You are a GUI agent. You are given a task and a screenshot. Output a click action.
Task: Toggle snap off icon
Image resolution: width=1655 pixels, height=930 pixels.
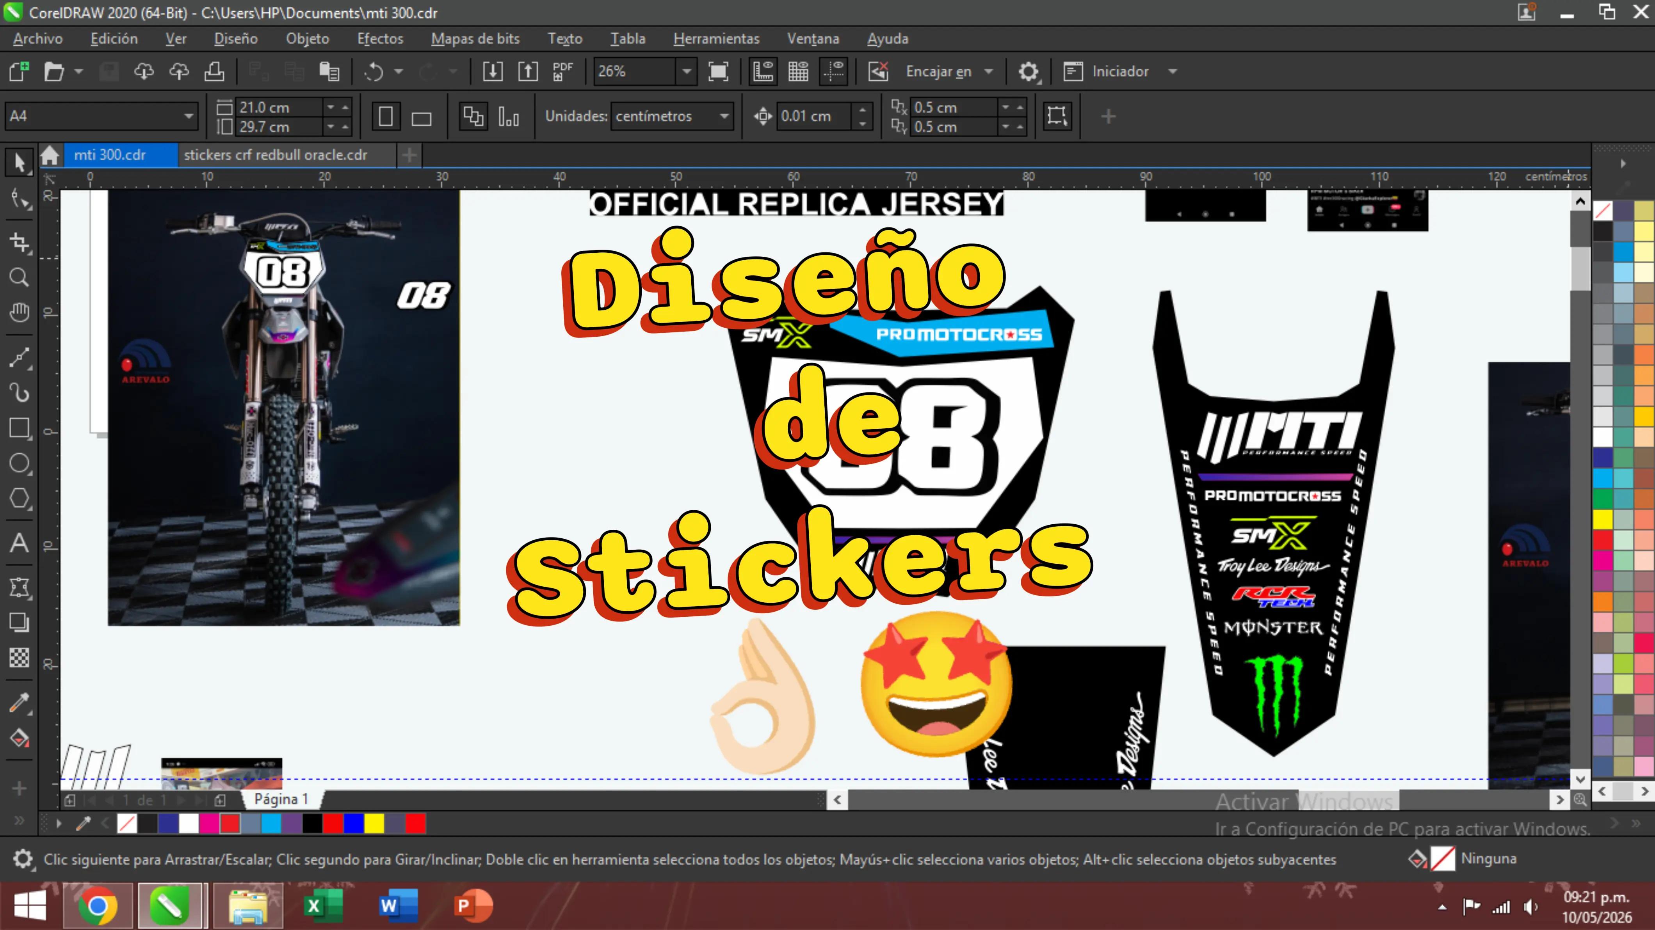[877, 71]
